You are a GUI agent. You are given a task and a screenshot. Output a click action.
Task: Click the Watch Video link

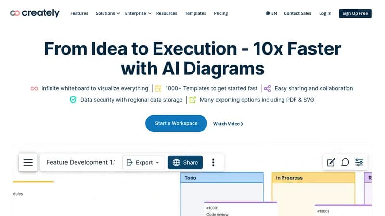[x=228, y=124]
